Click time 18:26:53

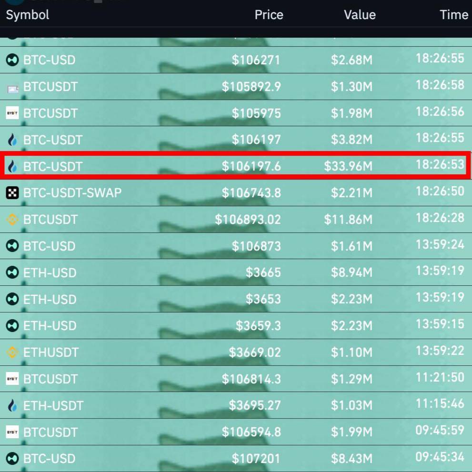coord(440,165)
